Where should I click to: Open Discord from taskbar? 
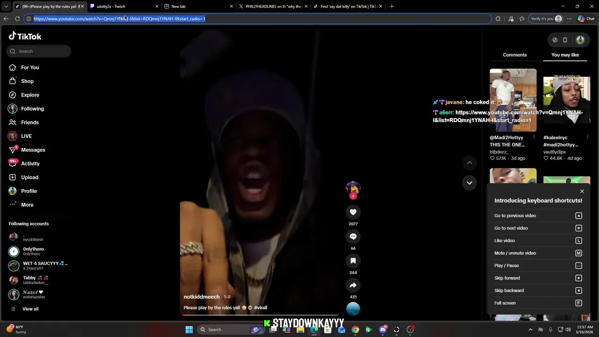383,330
